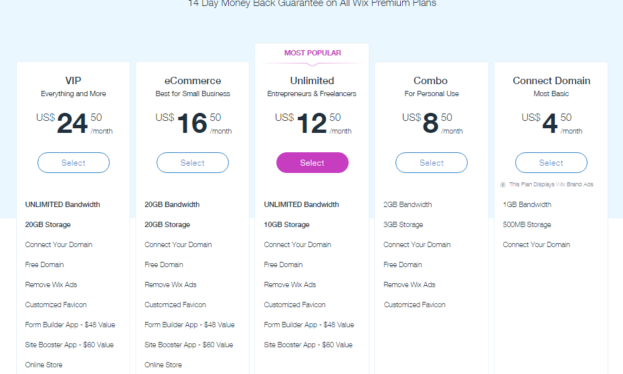
Task: Select the Combo plan
Action: pyautogui.click(x=432, y=162)
